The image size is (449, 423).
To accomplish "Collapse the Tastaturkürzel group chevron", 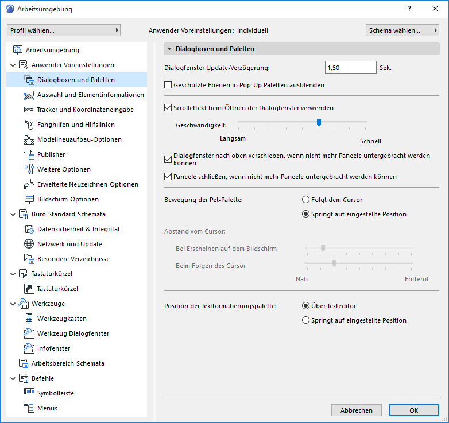I will (13, 274).
